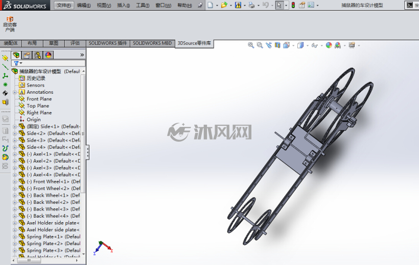Click the Hide/Show Items glasses icon
This screenshot has width=419, height=265.
click(315, 45)
